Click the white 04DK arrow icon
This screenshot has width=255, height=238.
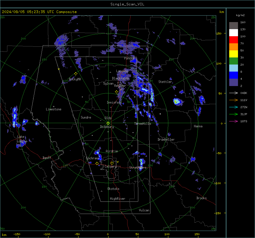(233, 93)
